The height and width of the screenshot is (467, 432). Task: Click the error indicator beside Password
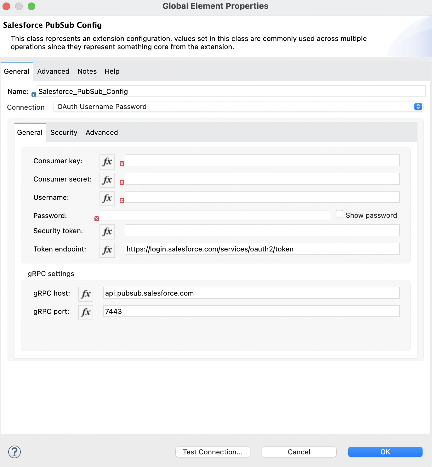click(96, 218)
